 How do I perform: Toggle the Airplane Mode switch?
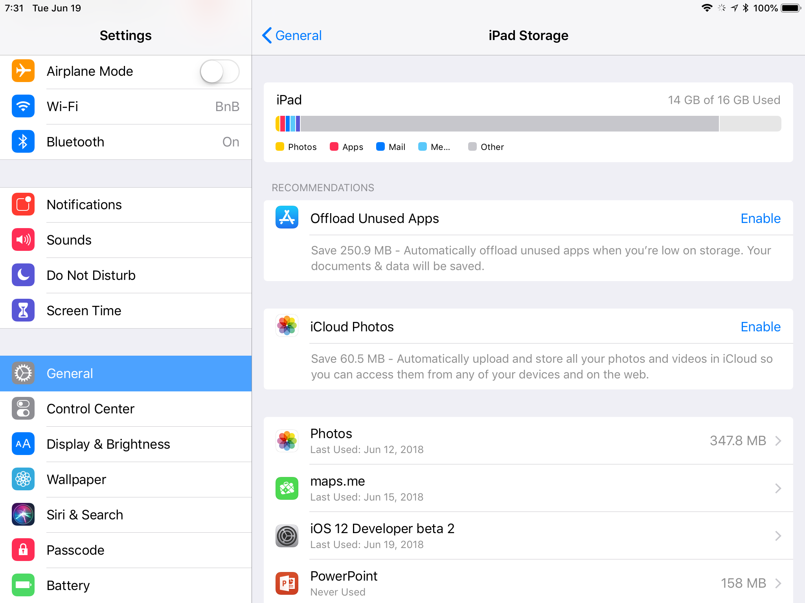(220, 71)
